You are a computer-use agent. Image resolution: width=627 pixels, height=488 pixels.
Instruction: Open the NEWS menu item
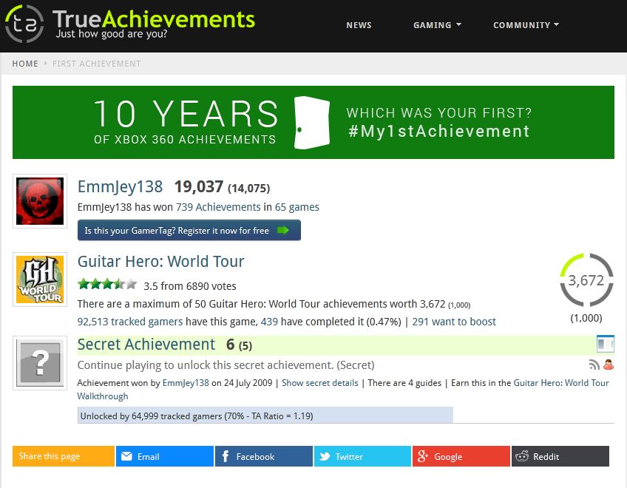[359, 25]
